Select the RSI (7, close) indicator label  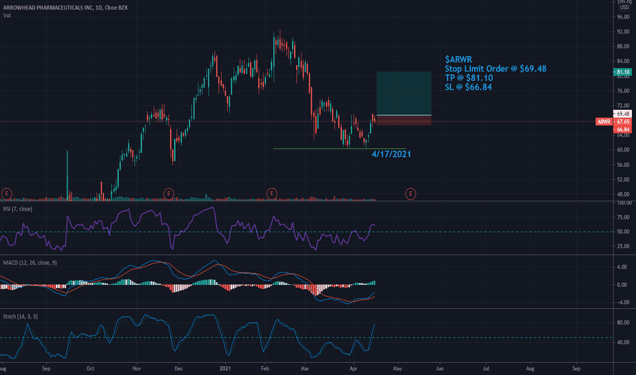pyautogui.click(x=18, y=209)
